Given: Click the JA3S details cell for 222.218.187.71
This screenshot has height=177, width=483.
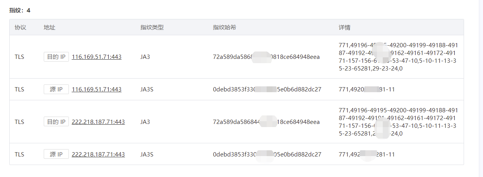Looking at the screenshot, I should (x=367, y=155).
